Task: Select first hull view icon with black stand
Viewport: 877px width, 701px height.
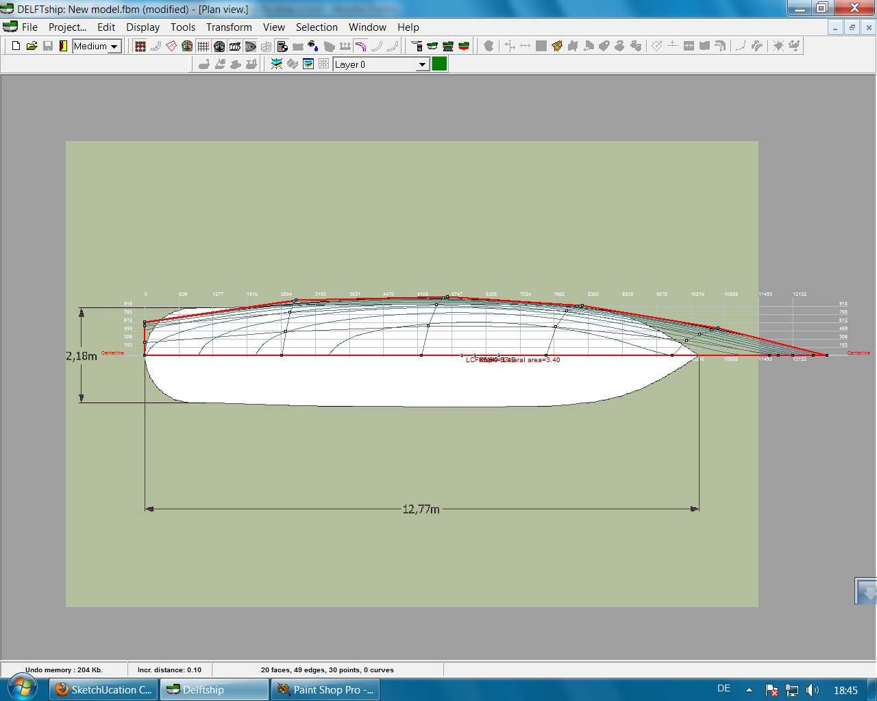Action: tap(417, 46)
